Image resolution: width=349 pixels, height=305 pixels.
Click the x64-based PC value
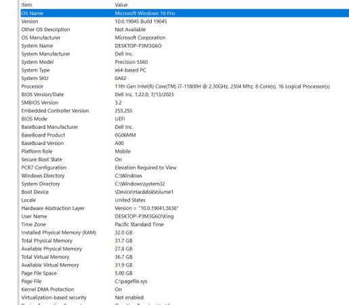point(130,70)
